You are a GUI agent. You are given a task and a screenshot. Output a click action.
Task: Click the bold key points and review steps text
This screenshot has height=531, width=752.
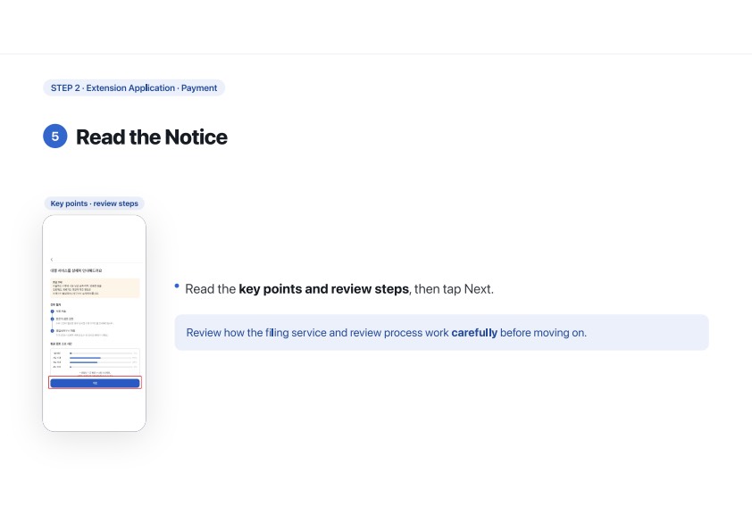coord(323,289)
